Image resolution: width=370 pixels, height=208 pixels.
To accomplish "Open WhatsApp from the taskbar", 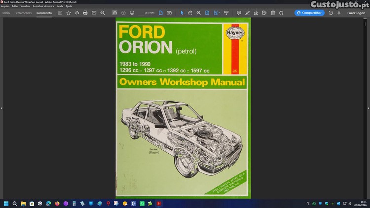I will (142, 203).
